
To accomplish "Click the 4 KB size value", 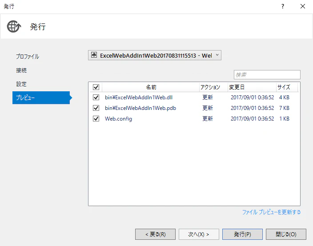I will (x=284, y=98).
